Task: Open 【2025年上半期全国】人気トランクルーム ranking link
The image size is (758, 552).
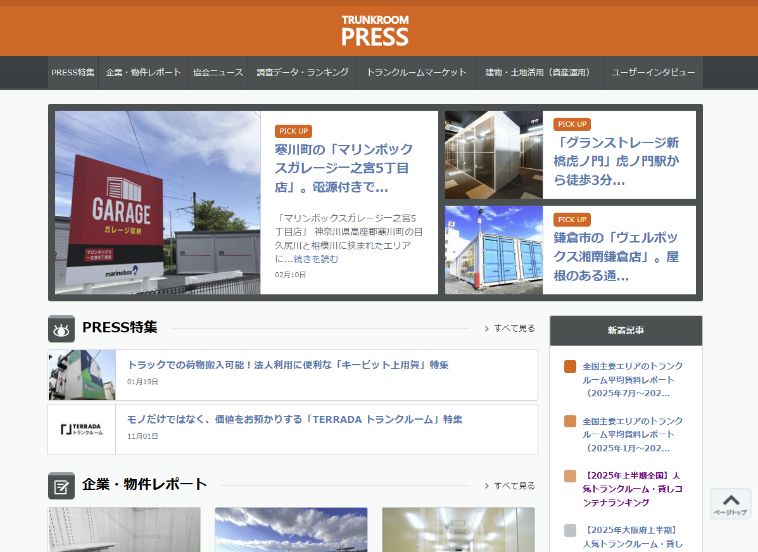Action: (633, 489)
